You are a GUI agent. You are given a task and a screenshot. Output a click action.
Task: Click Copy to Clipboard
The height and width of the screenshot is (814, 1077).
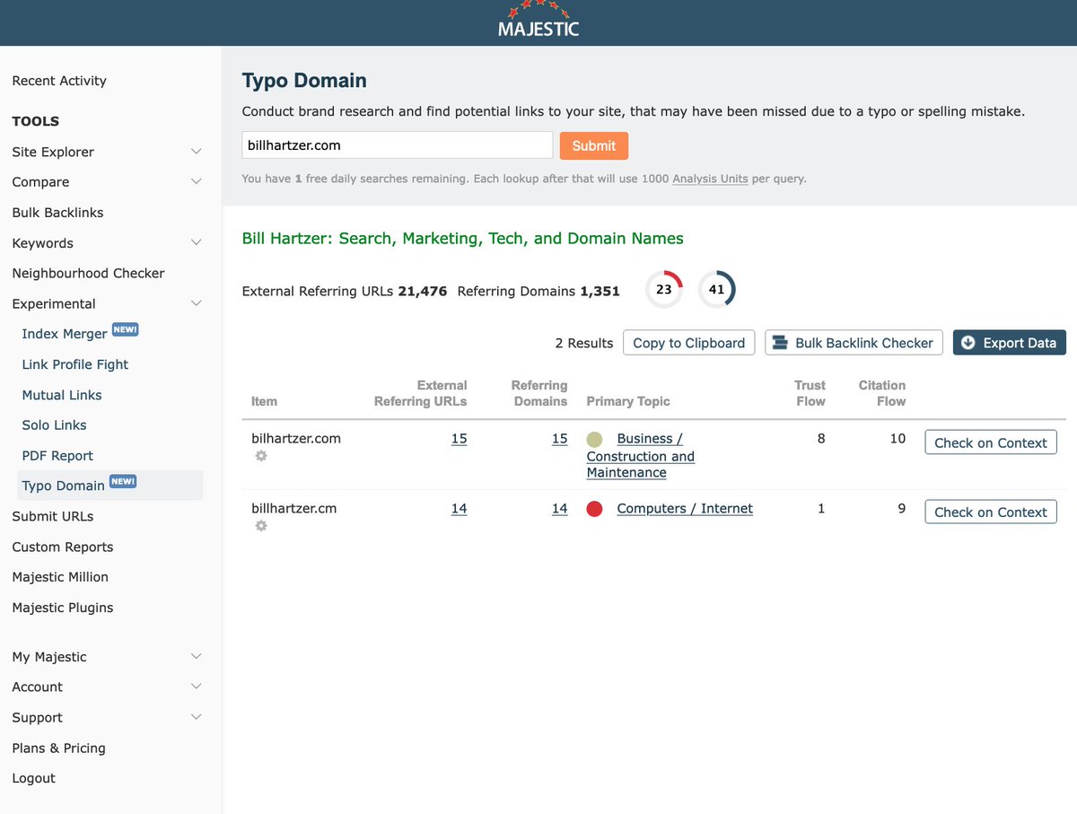tap(688, 343)
